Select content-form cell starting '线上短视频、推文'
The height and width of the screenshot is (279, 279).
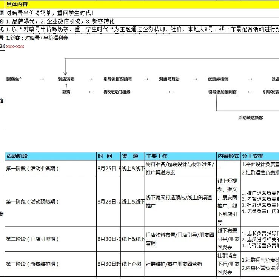click(228, 202)
